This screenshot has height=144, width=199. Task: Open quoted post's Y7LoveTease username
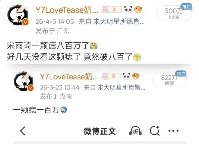click(x=69, y=77)
